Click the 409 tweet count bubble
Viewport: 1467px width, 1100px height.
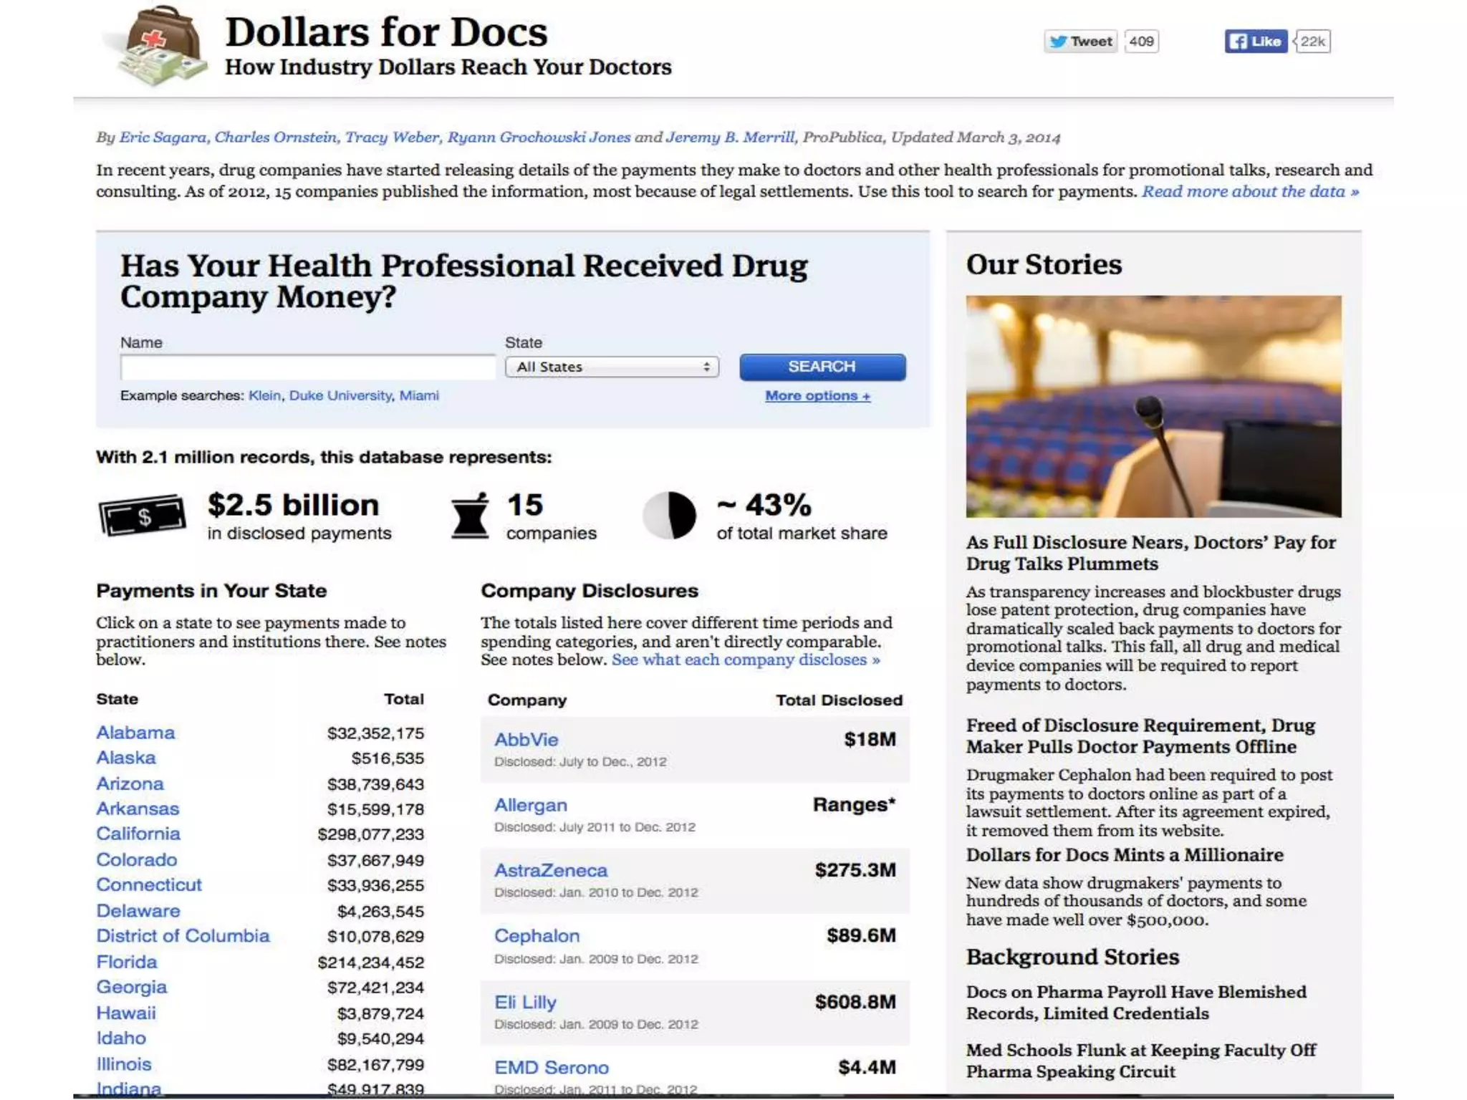click(1142, 42)
